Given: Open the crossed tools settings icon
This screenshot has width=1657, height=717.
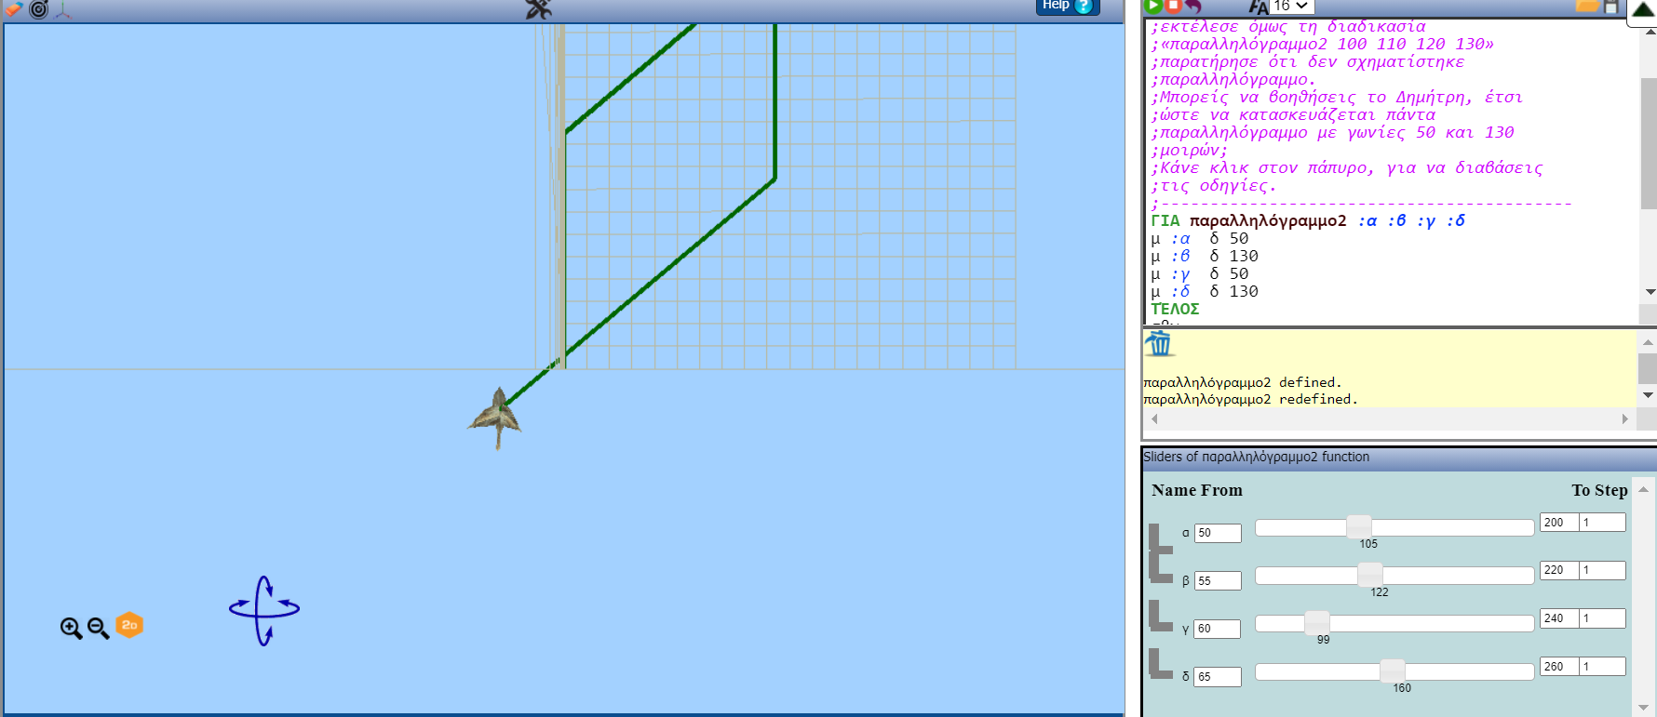Looking at the screenshot, I should pos(538,9).
